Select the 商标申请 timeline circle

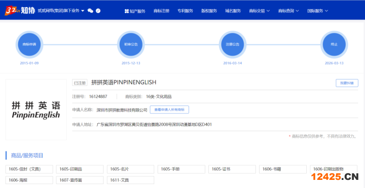pyautogui.click(x=29, y=45)
